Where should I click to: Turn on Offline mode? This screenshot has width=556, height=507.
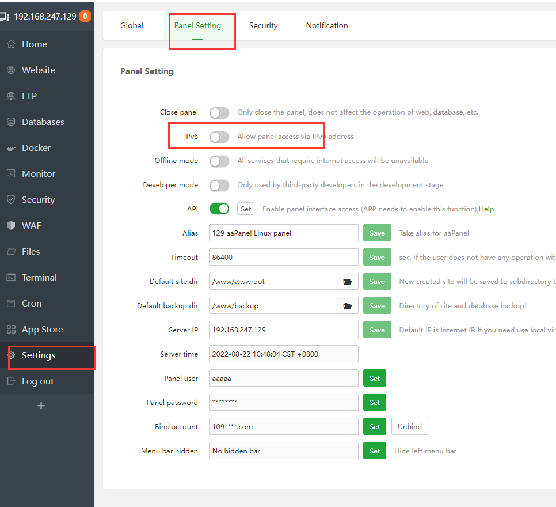(x=219, y=161)
